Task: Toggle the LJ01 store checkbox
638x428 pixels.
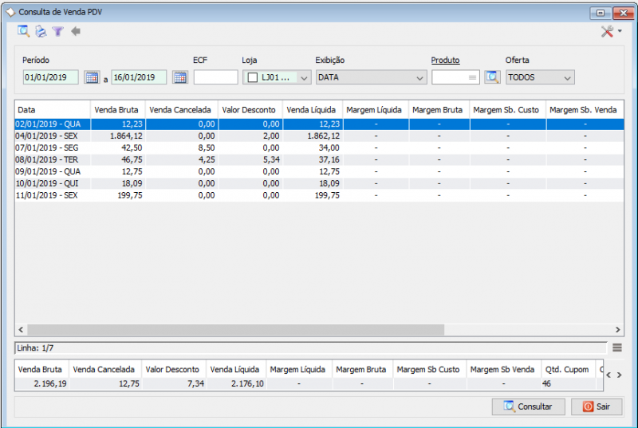Action: coord(253,77)
